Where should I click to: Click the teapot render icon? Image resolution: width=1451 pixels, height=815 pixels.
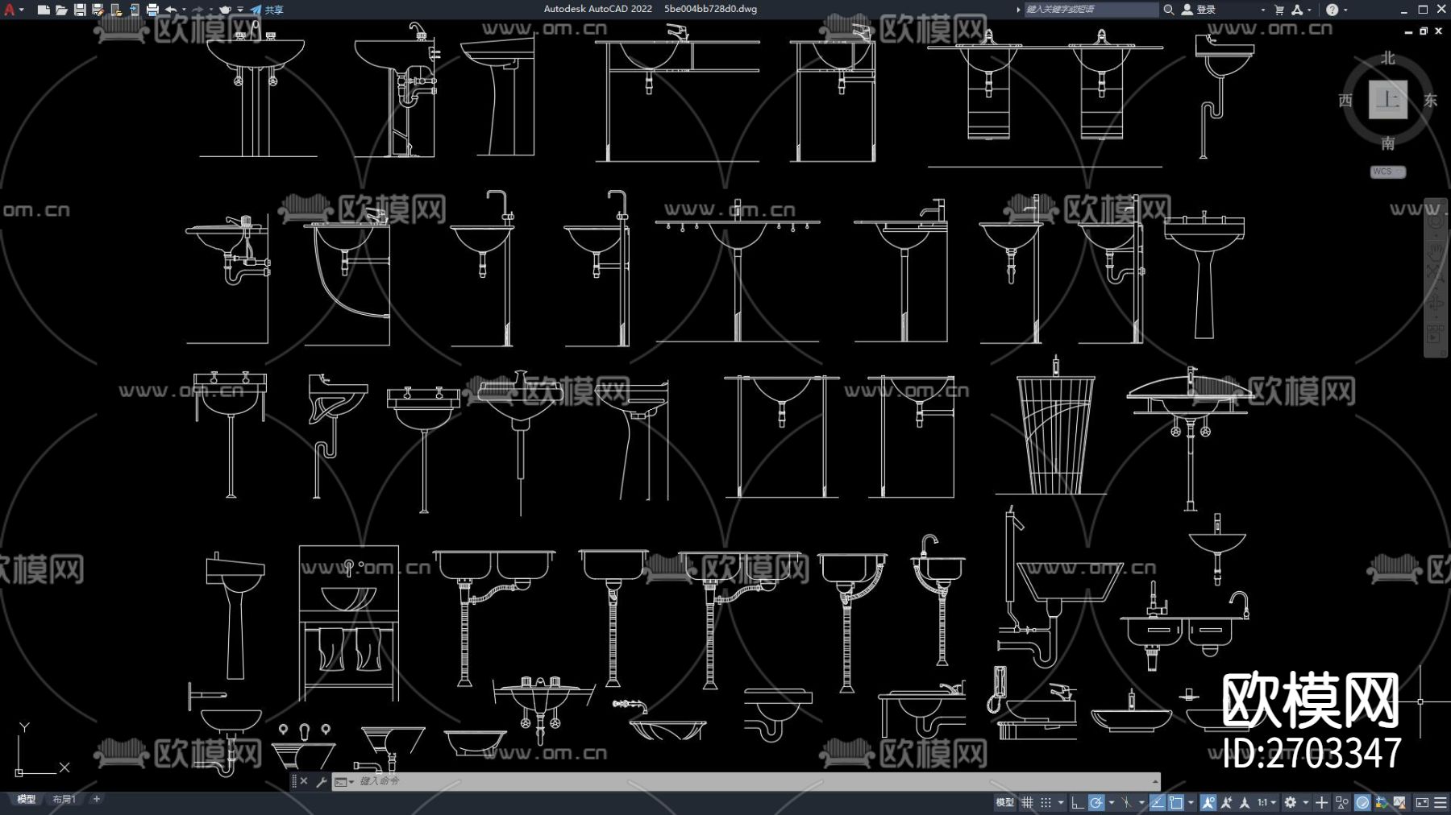tap(225, 10)
